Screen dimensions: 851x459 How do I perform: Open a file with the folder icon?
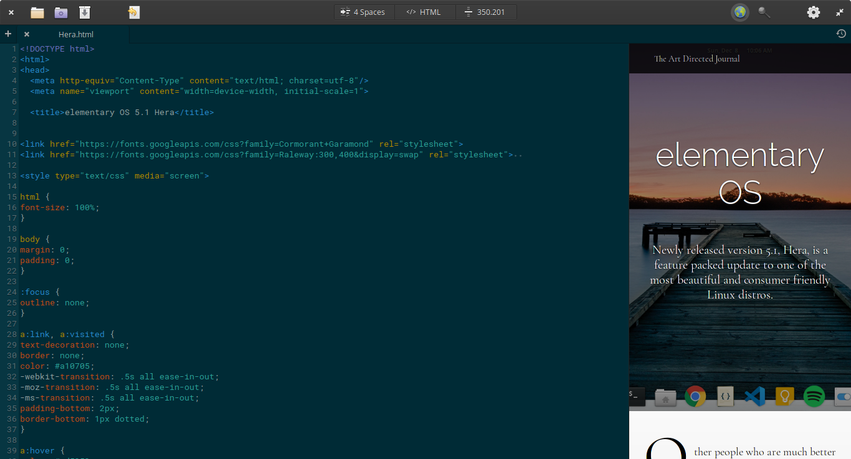[x=37, y=12]
